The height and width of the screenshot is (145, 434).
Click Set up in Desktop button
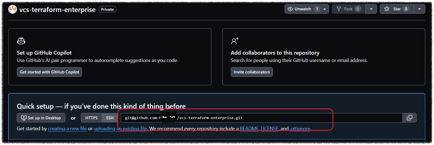[41, 118]
